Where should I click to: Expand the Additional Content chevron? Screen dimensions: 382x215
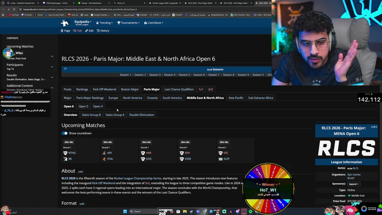(52, 88)
